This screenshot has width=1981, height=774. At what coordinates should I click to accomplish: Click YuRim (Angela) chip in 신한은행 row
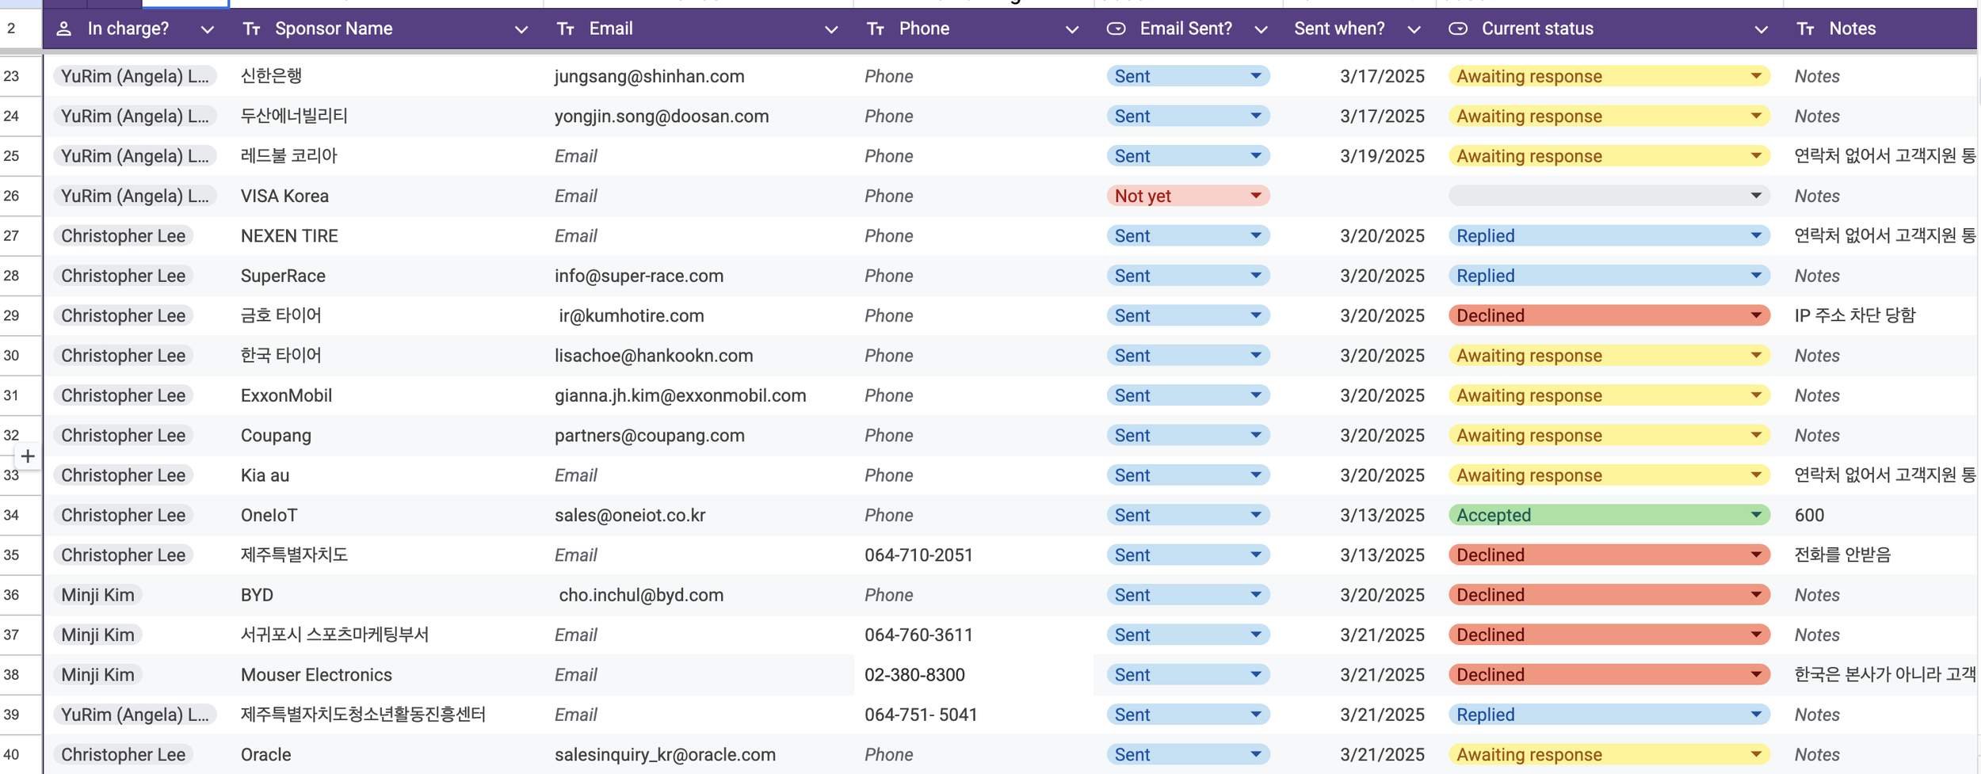coord(135,76)
